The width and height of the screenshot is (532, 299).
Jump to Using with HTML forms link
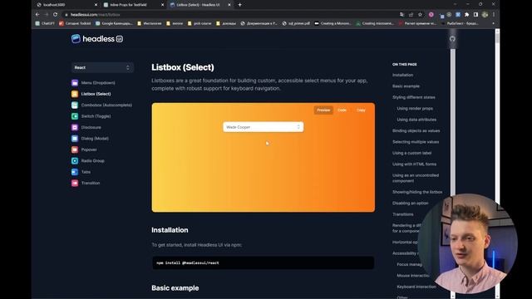point(414,164)
